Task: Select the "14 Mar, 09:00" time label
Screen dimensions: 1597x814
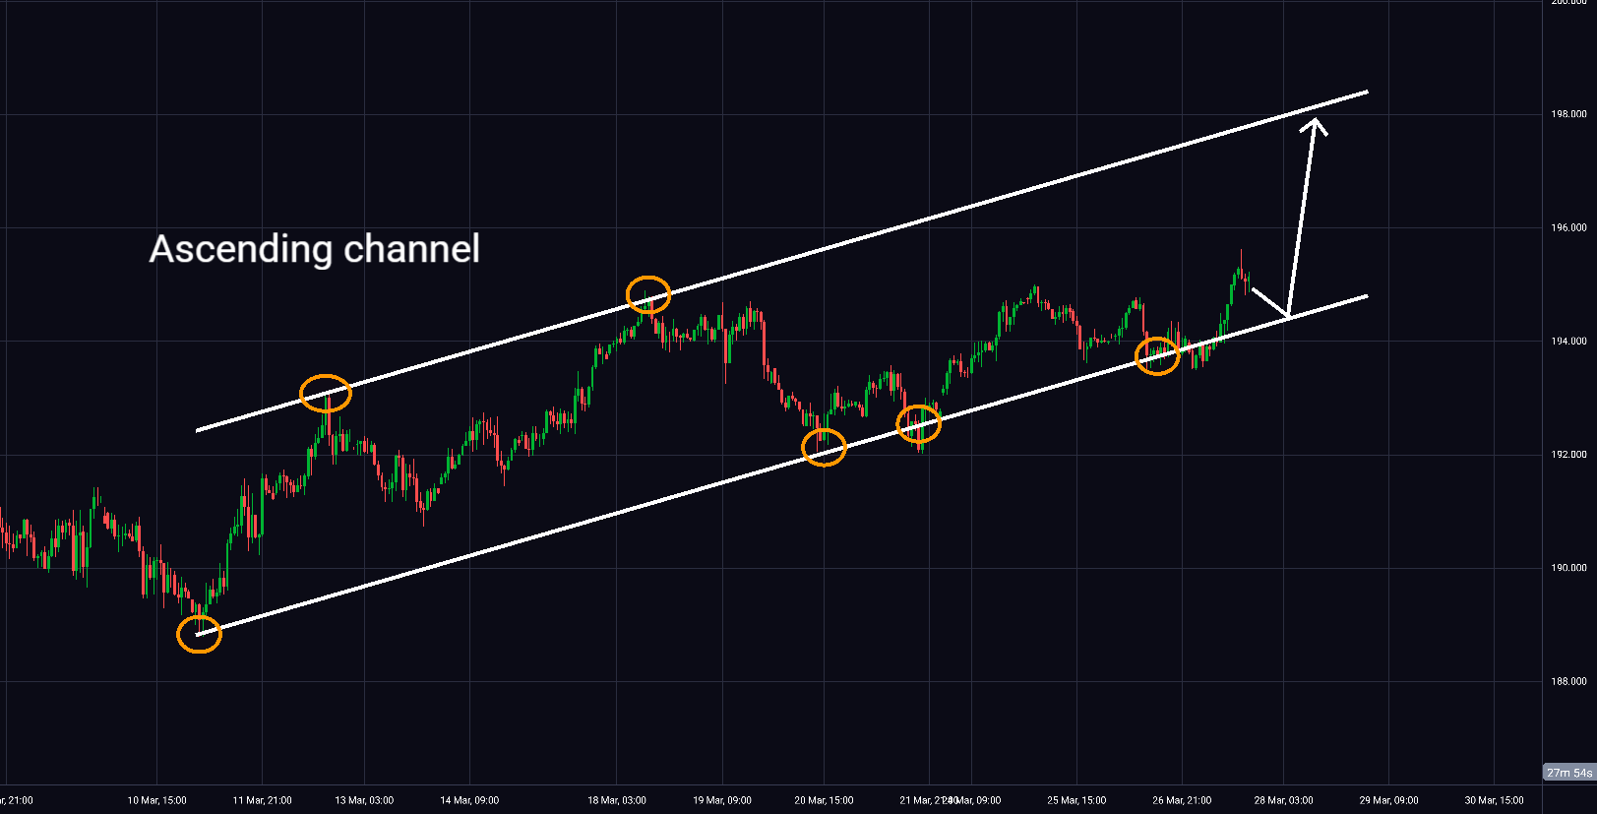Action: tap(469, 800)
